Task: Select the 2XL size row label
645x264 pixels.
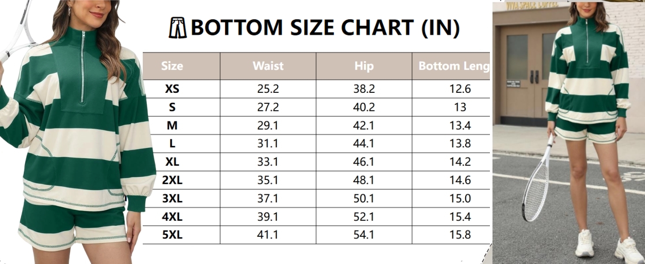Action: coord(172,180)
